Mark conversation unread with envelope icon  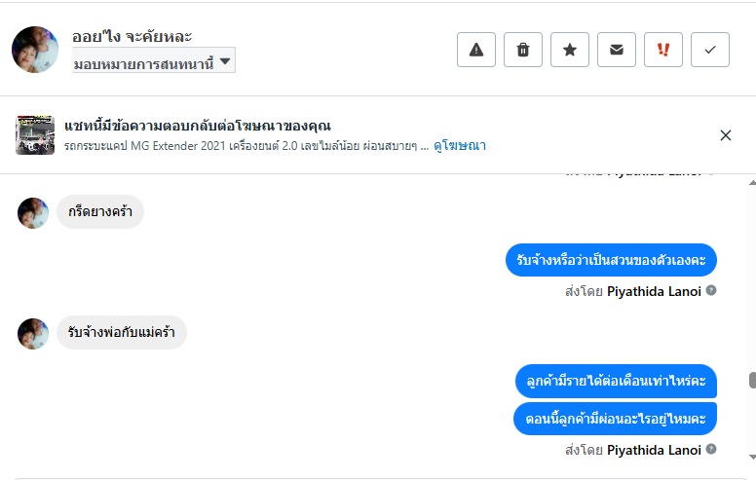(617, 50)
